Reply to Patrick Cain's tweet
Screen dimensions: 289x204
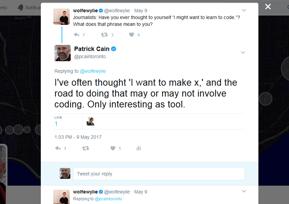point(58,148)
